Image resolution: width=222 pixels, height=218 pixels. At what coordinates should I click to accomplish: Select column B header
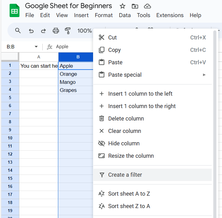coord(76,57)
